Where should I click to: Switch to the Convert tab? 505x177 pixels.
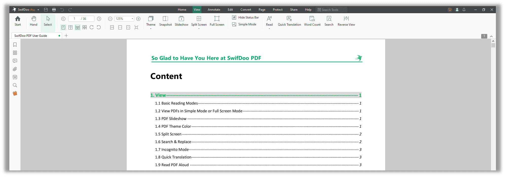point(246,10)
